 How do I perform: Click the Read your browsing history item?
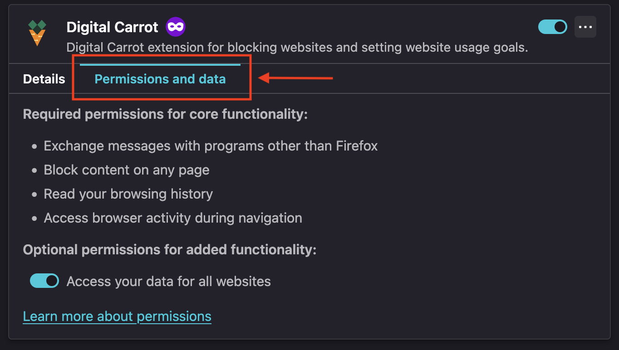point(128,194)
